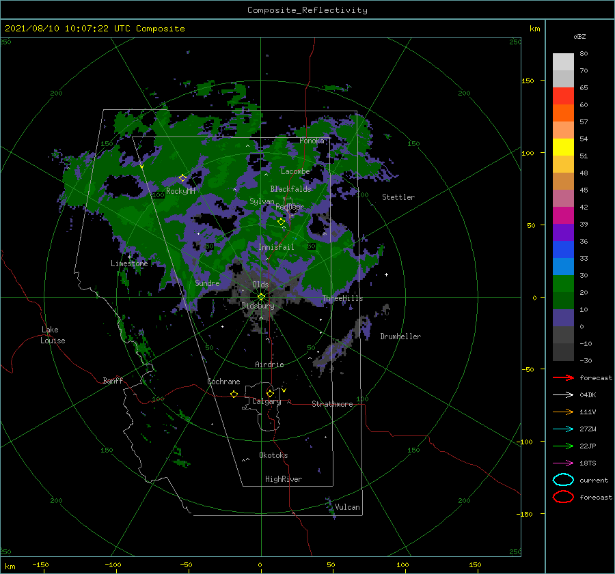The width and height of the screenshot is (615, 574).
Task: Click the Strathmore town label
Action: tap(332, 404)
